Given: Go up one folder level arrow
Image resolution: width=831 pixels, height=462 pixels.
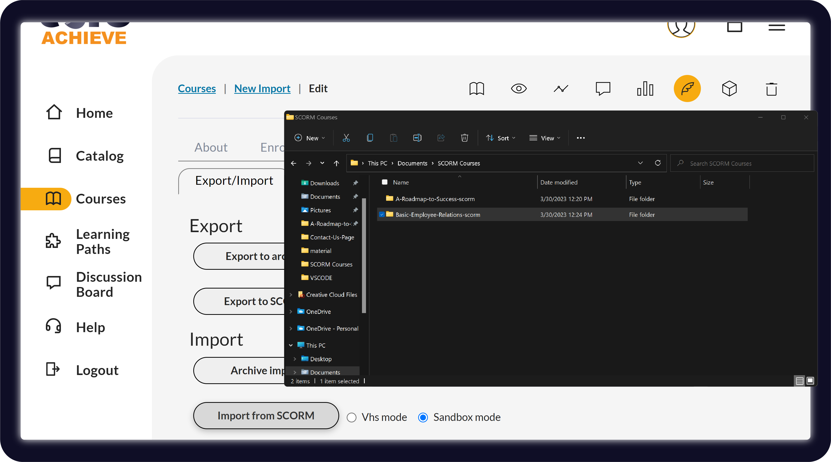Looking at the screenshot, I should pos(336,163).
